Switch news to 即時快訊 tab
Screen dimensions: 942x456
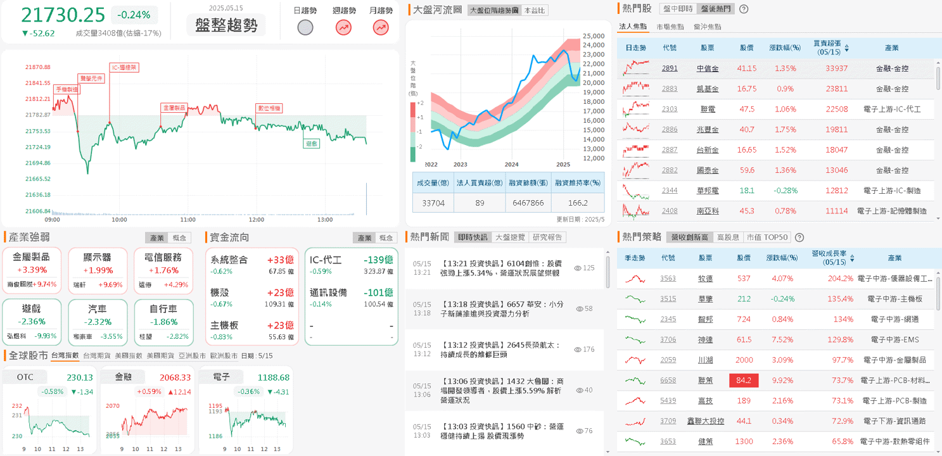(x=473, y=237)
